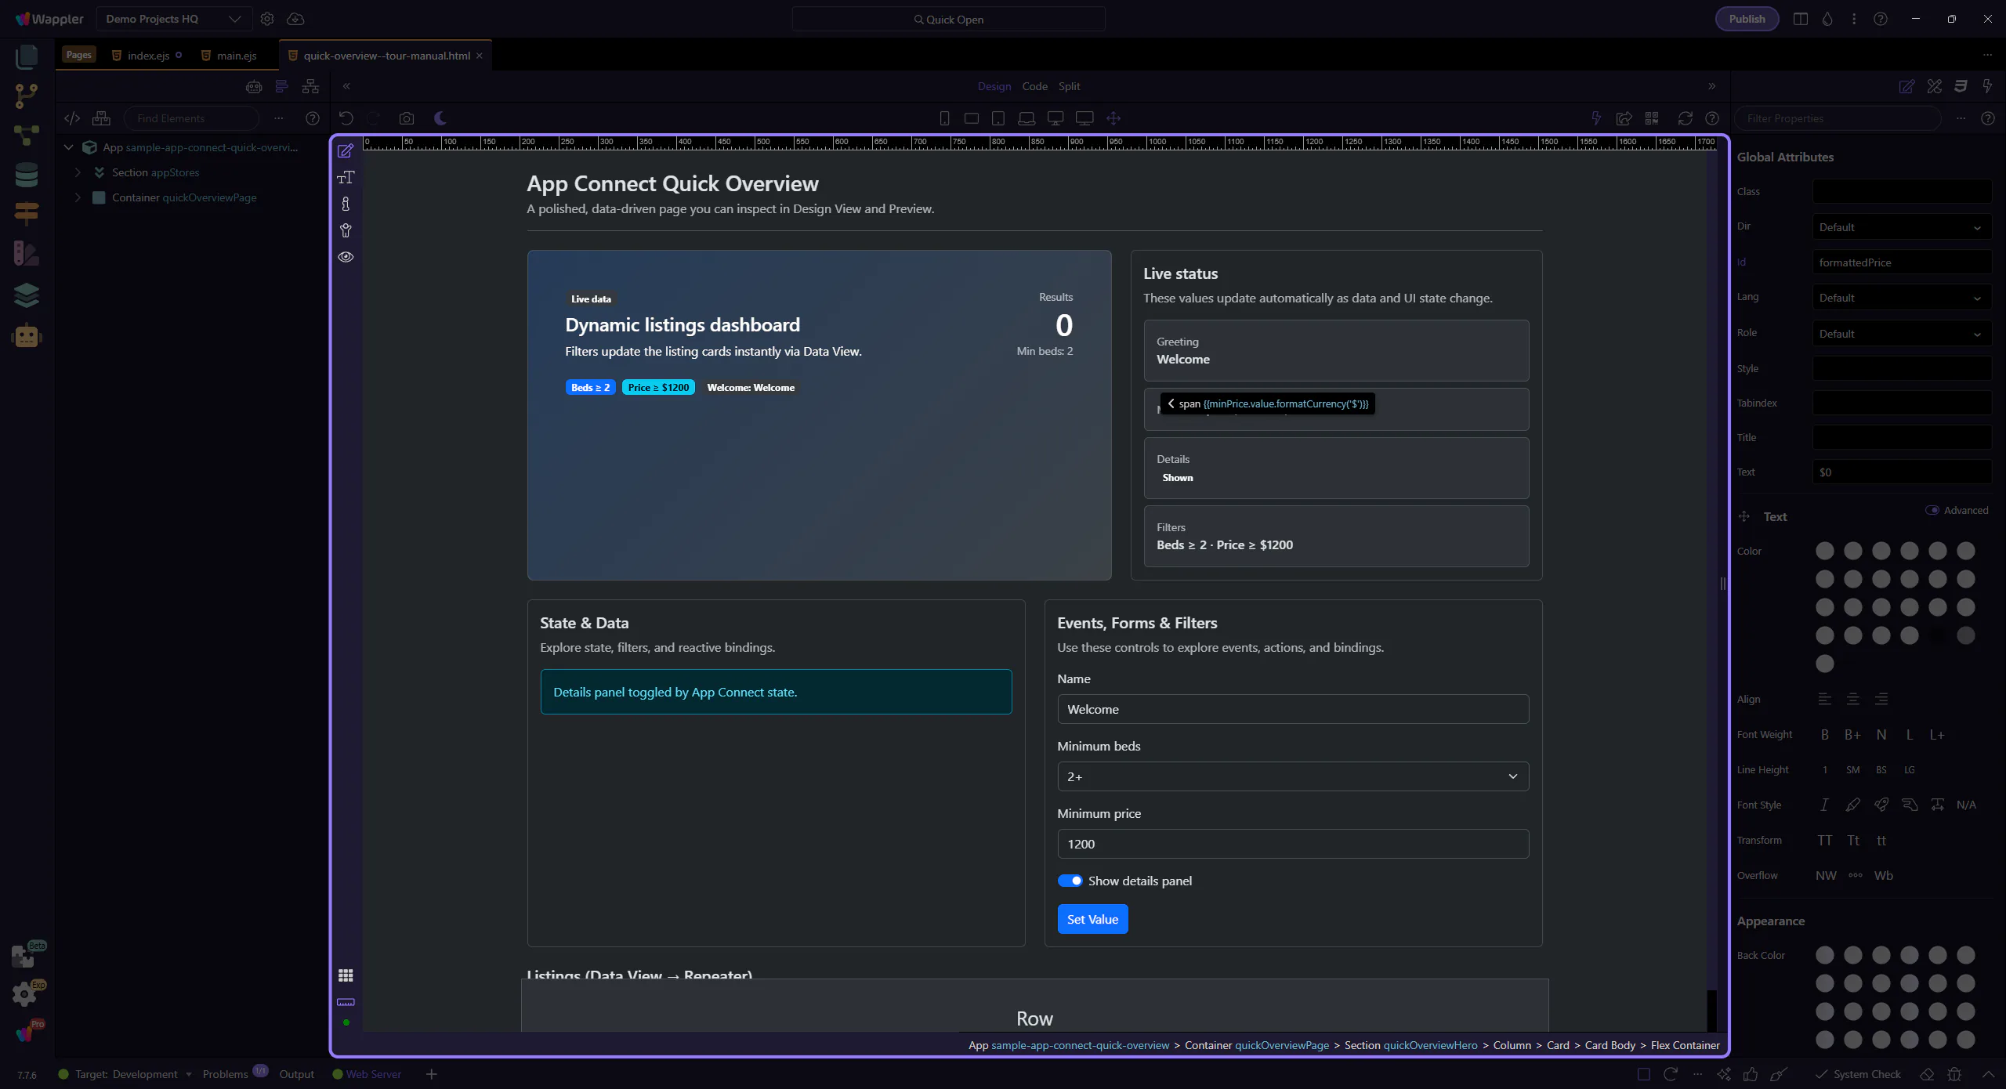Viewport: 2006px width, 1089px height.
Task: Switch to the Code view tab
Action: point(1034,86)
